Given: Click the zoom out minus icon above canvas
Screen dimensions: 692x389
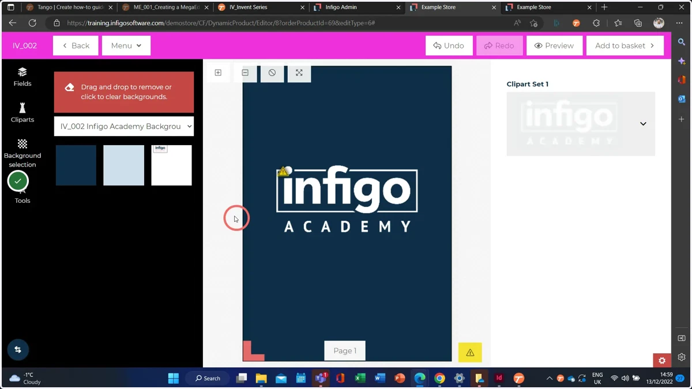Looking at the screenshot, I should point(245,73).
